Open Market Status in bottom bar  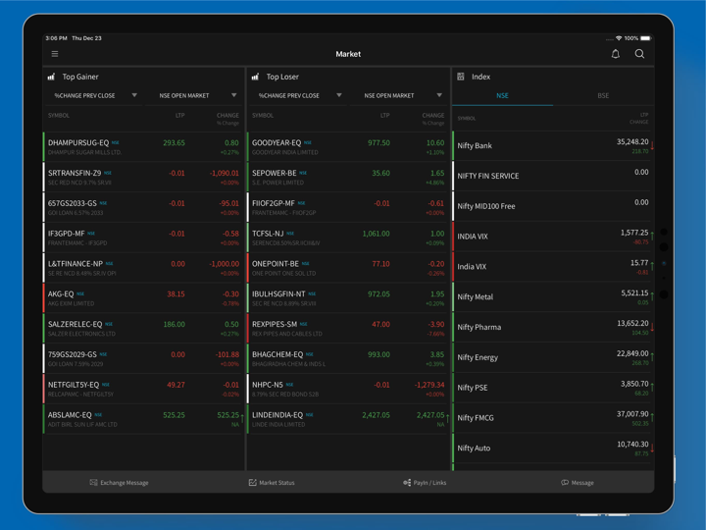pyautogui.click(x=272, y=483)
